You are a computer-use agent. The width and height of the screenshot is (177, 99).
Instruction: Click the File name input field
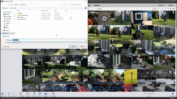click(50, 40)
